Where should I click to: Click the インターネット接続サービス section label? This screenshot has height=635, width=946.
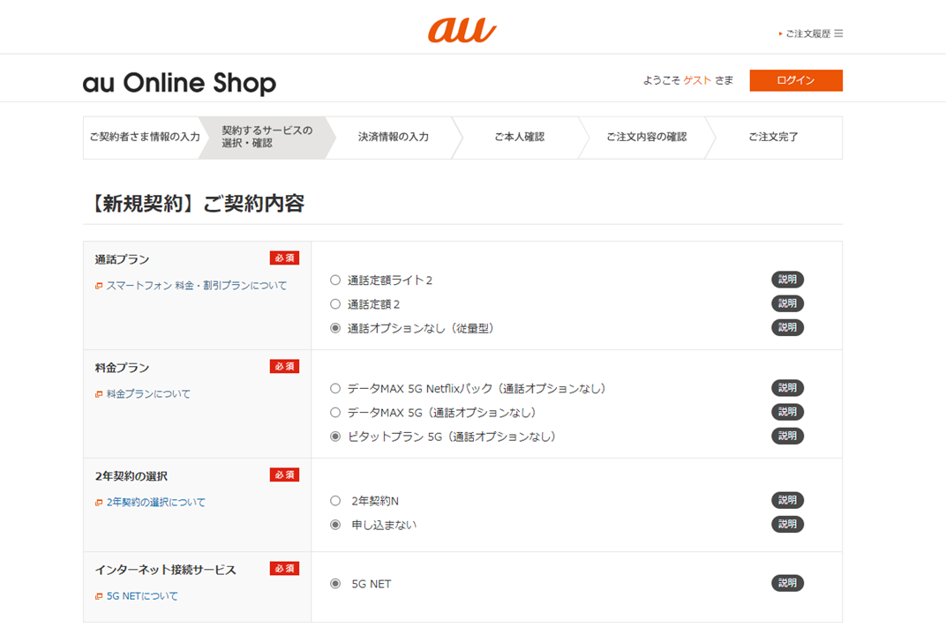[165, 570]
